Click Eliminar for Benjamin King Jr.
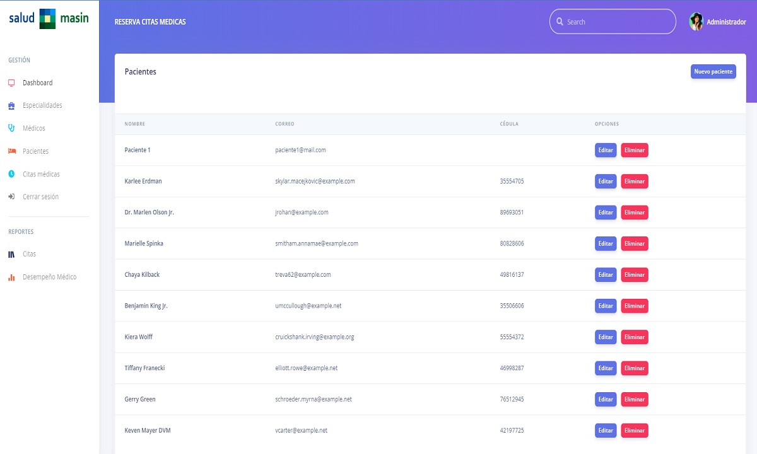This screenshot has height=454, width=757. tap(635, 306)
